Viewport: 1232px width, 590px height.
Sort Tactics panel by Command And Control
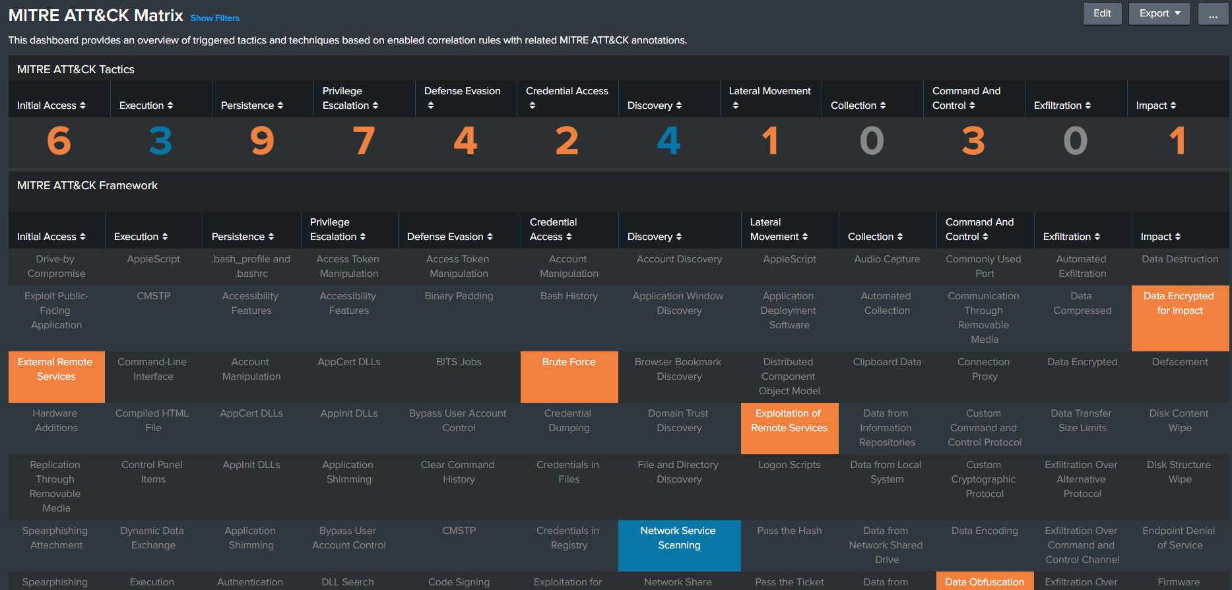[967, 98]
